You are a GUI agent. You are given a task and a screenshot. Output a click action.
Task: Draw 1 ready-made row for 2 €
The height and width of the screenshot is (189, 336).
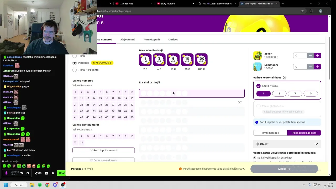pos(145,60)
